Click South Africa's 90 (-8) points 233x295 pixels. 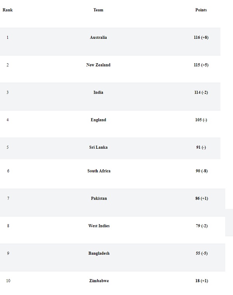pos(202,171)
